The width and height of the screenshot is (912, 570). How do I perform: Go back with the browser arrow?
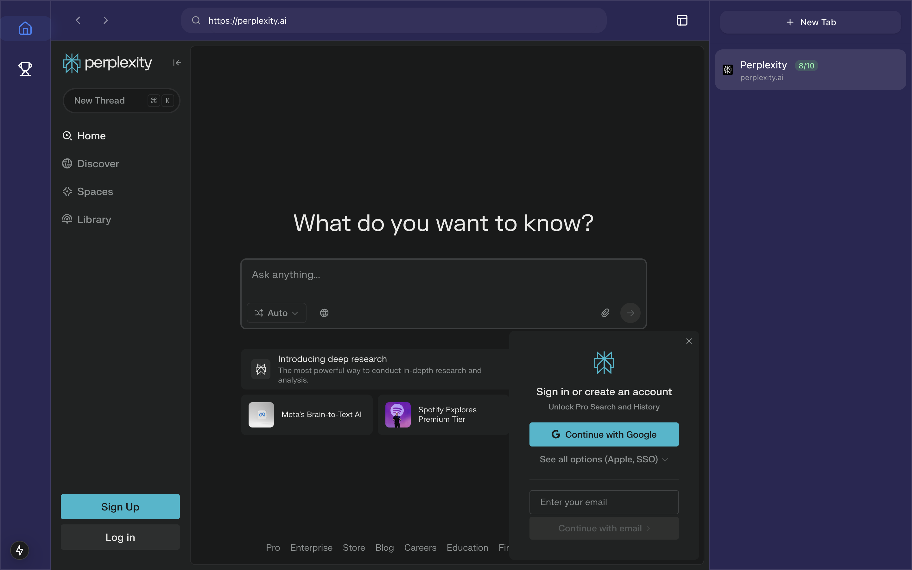[78, 20]
